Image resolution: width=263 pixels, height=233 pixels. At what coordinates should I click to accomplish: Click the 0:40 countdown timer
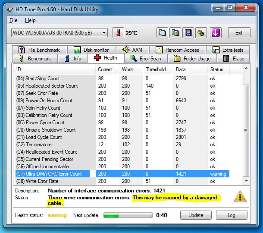point(162,215)
